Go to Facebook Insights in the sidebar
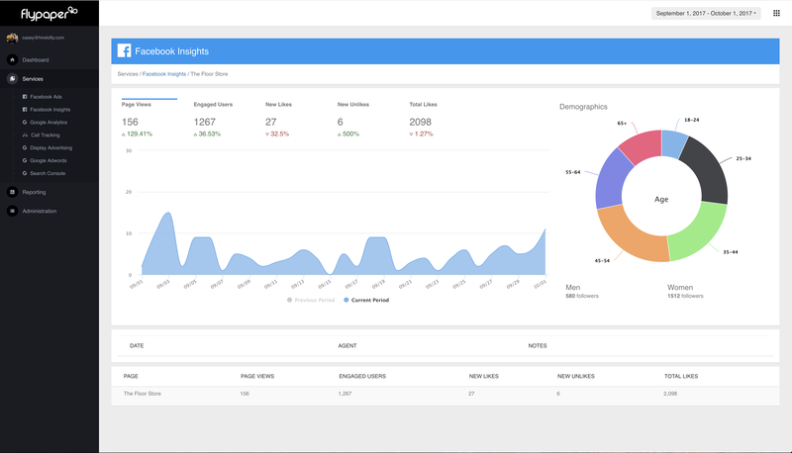 50,110
